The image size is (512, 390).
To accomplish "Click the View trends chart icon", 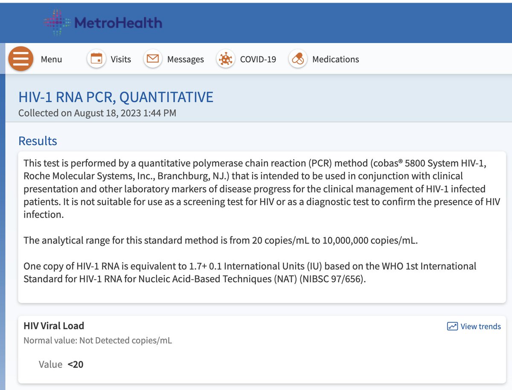I will tap(452, 327).
